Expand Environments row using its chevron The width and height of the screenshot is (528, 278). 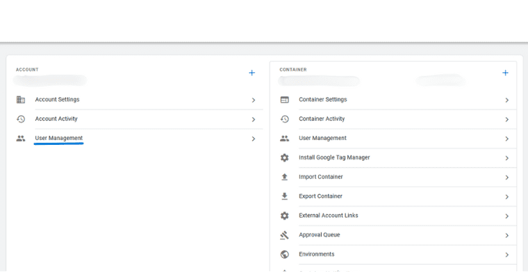506,254
